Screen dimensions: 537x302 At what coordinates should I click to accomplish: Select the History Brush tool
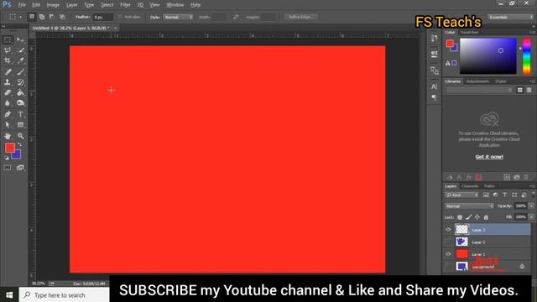pyautogui.click(x=20, y=82)
